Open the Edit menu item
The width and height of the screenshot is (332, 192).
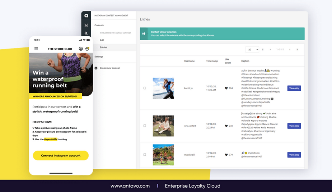click(102, 40)
